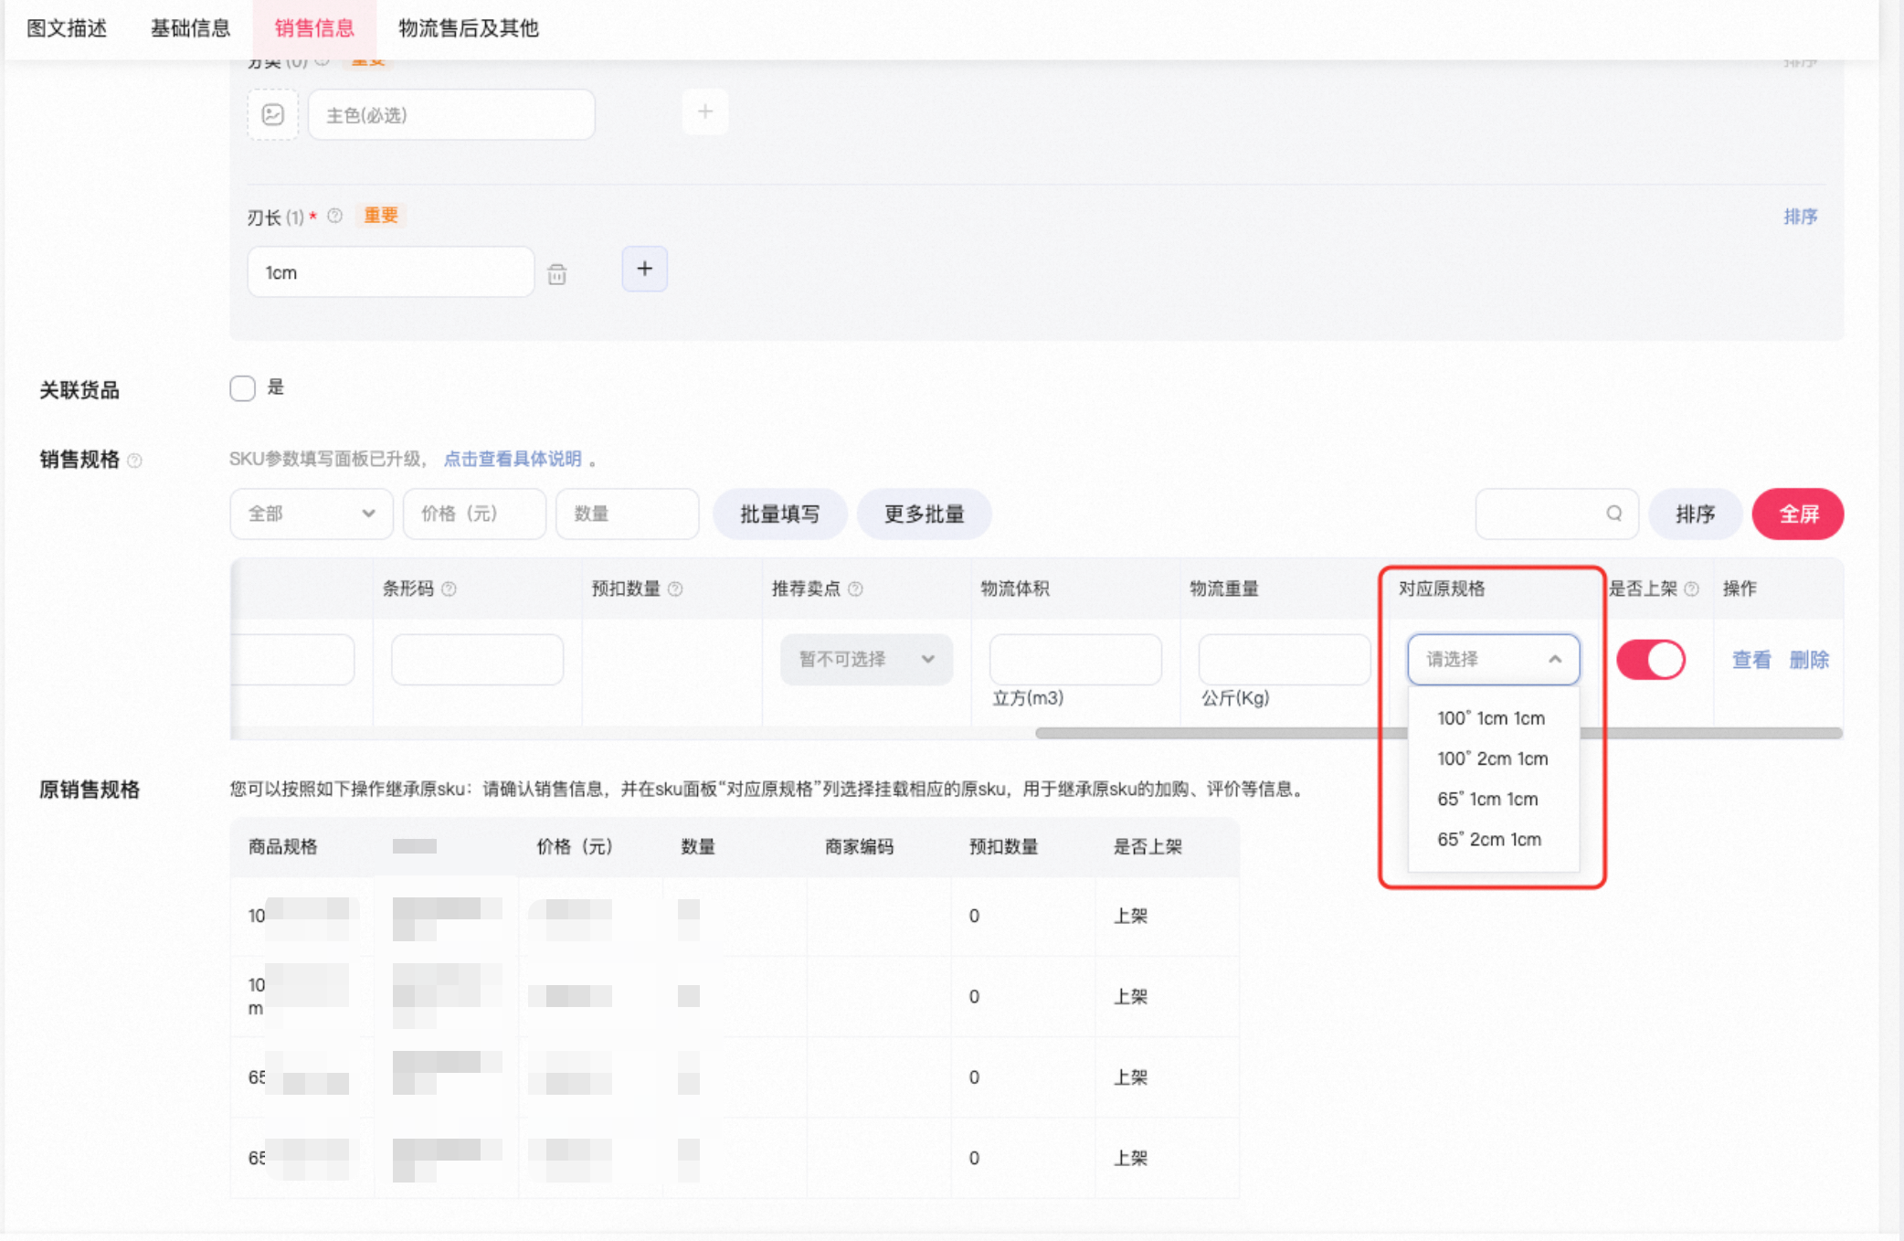
Task: Focus the 物流体积 立方(m3) input
Action: [x=1075, y=659]
